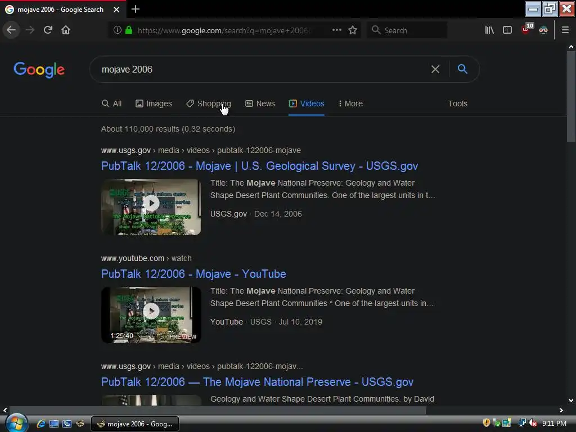The height and width of the screenshot is (432, 576).
Task: Switch to the All results tab
Action: (x=112, y=103)
